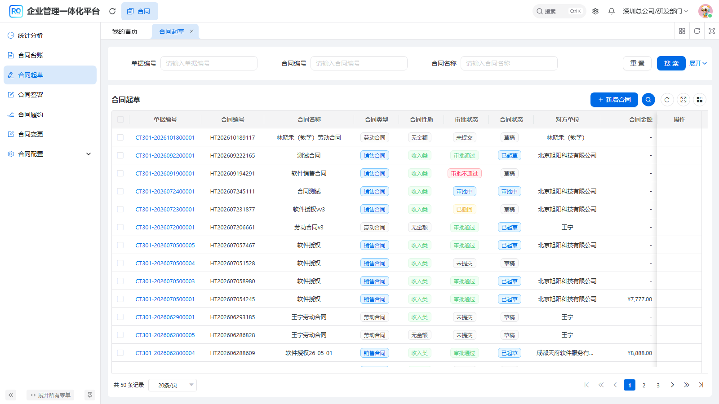Go to page 2
This screenshot has width=719, height=404.
644,385
